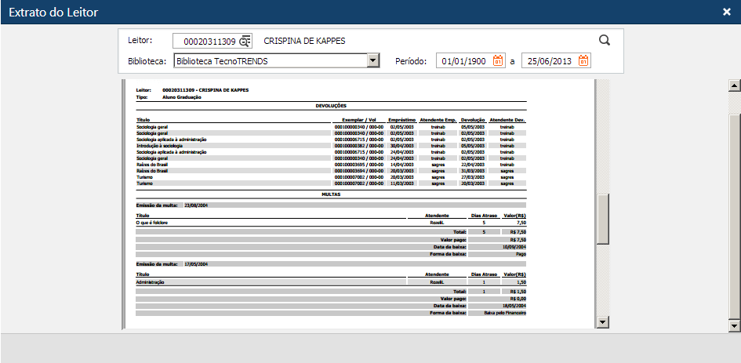Viewport: 741px width, 363px height.
Task: Open calendar picker for end date 25/06/2013
Action: [583, 61]
